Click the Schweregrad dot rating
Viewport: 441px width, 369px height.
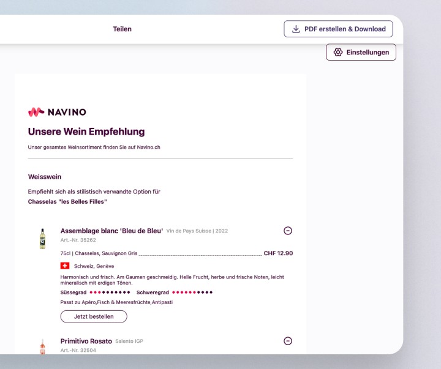click(x=192, y=293)
